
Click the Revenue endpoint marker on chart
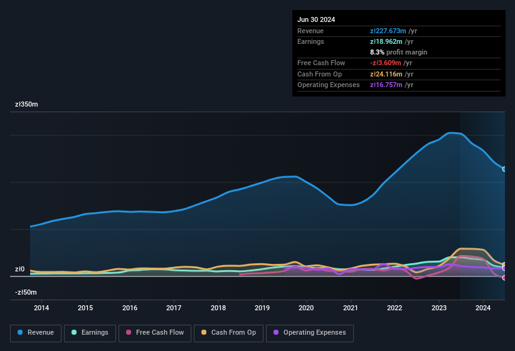(x=504, y=169)
